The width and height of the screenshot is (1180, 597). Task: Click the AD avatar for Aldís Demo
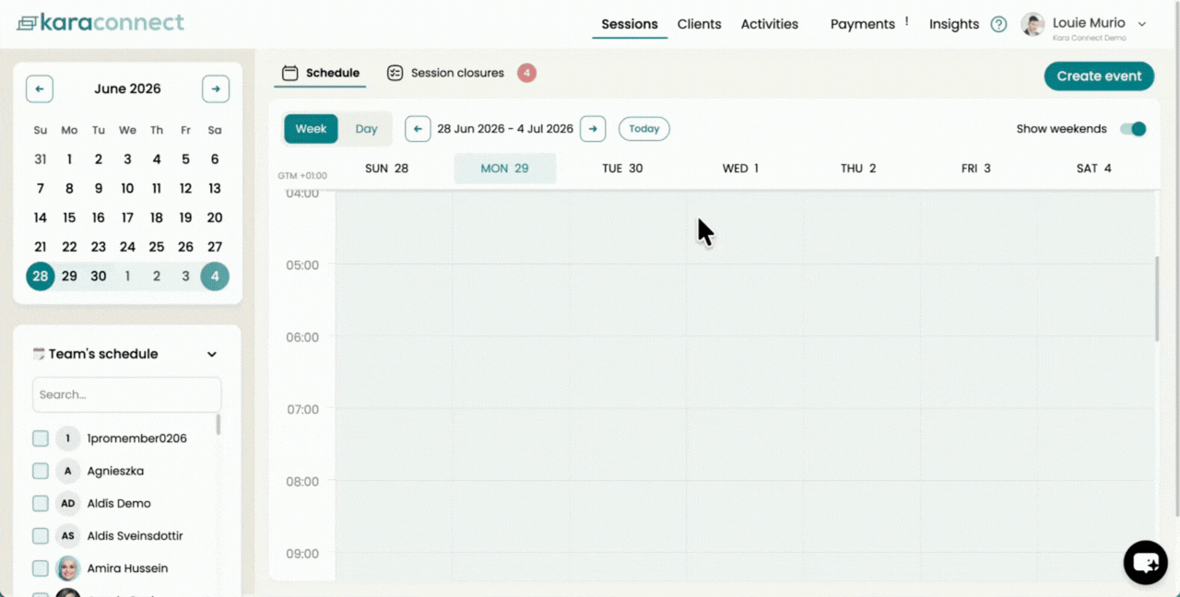coord(67,504)
